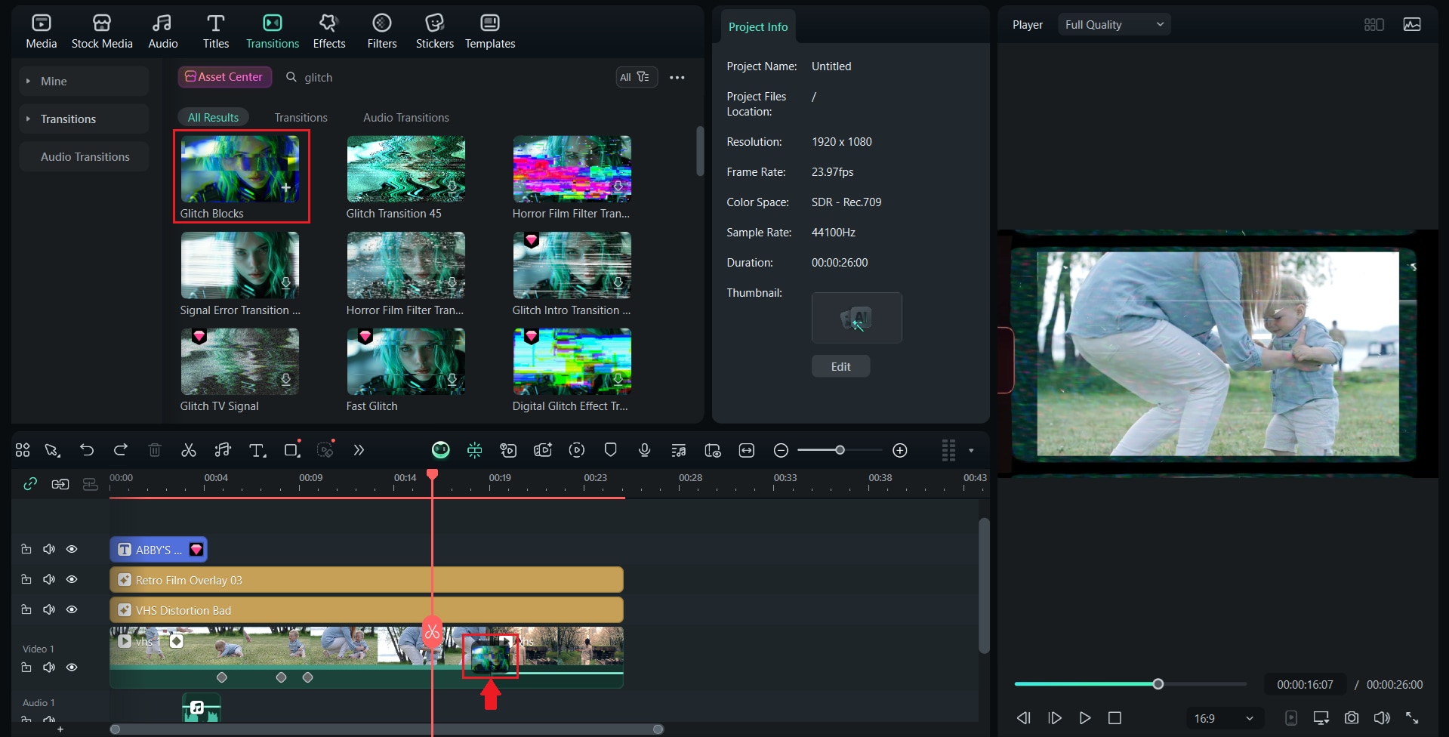The height and width of the screenshot is (737, 1449).
Task: Hide the Video 1 track
Action: (x=72, y=668)
